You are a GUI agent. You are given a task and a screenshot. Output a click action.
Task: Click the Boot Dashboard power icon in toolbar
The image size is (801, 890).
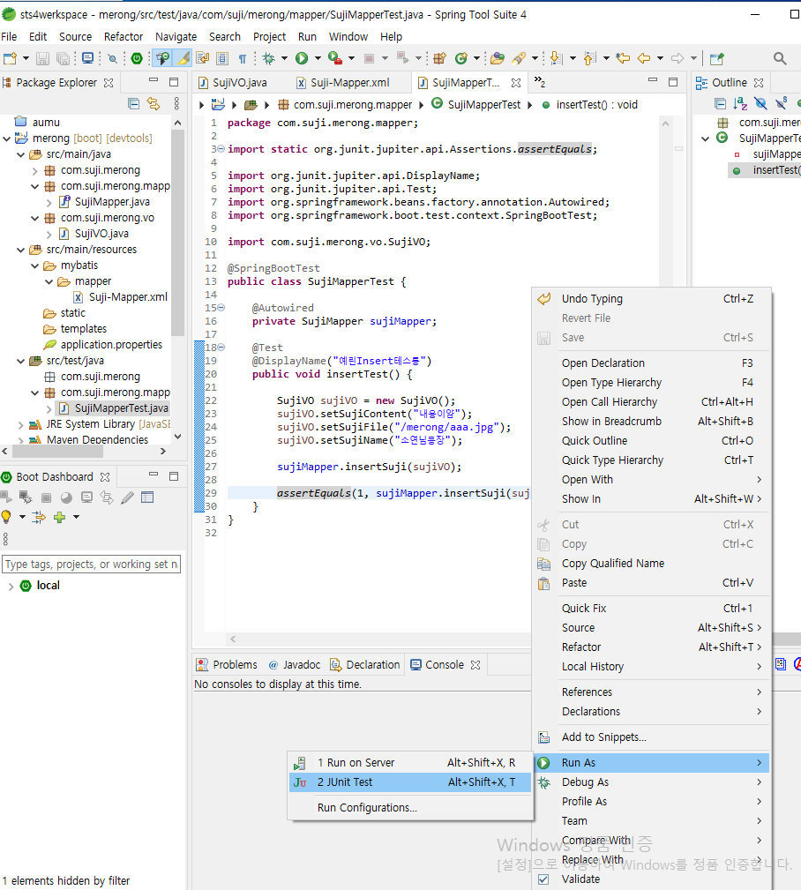click(x=136, y=58)
